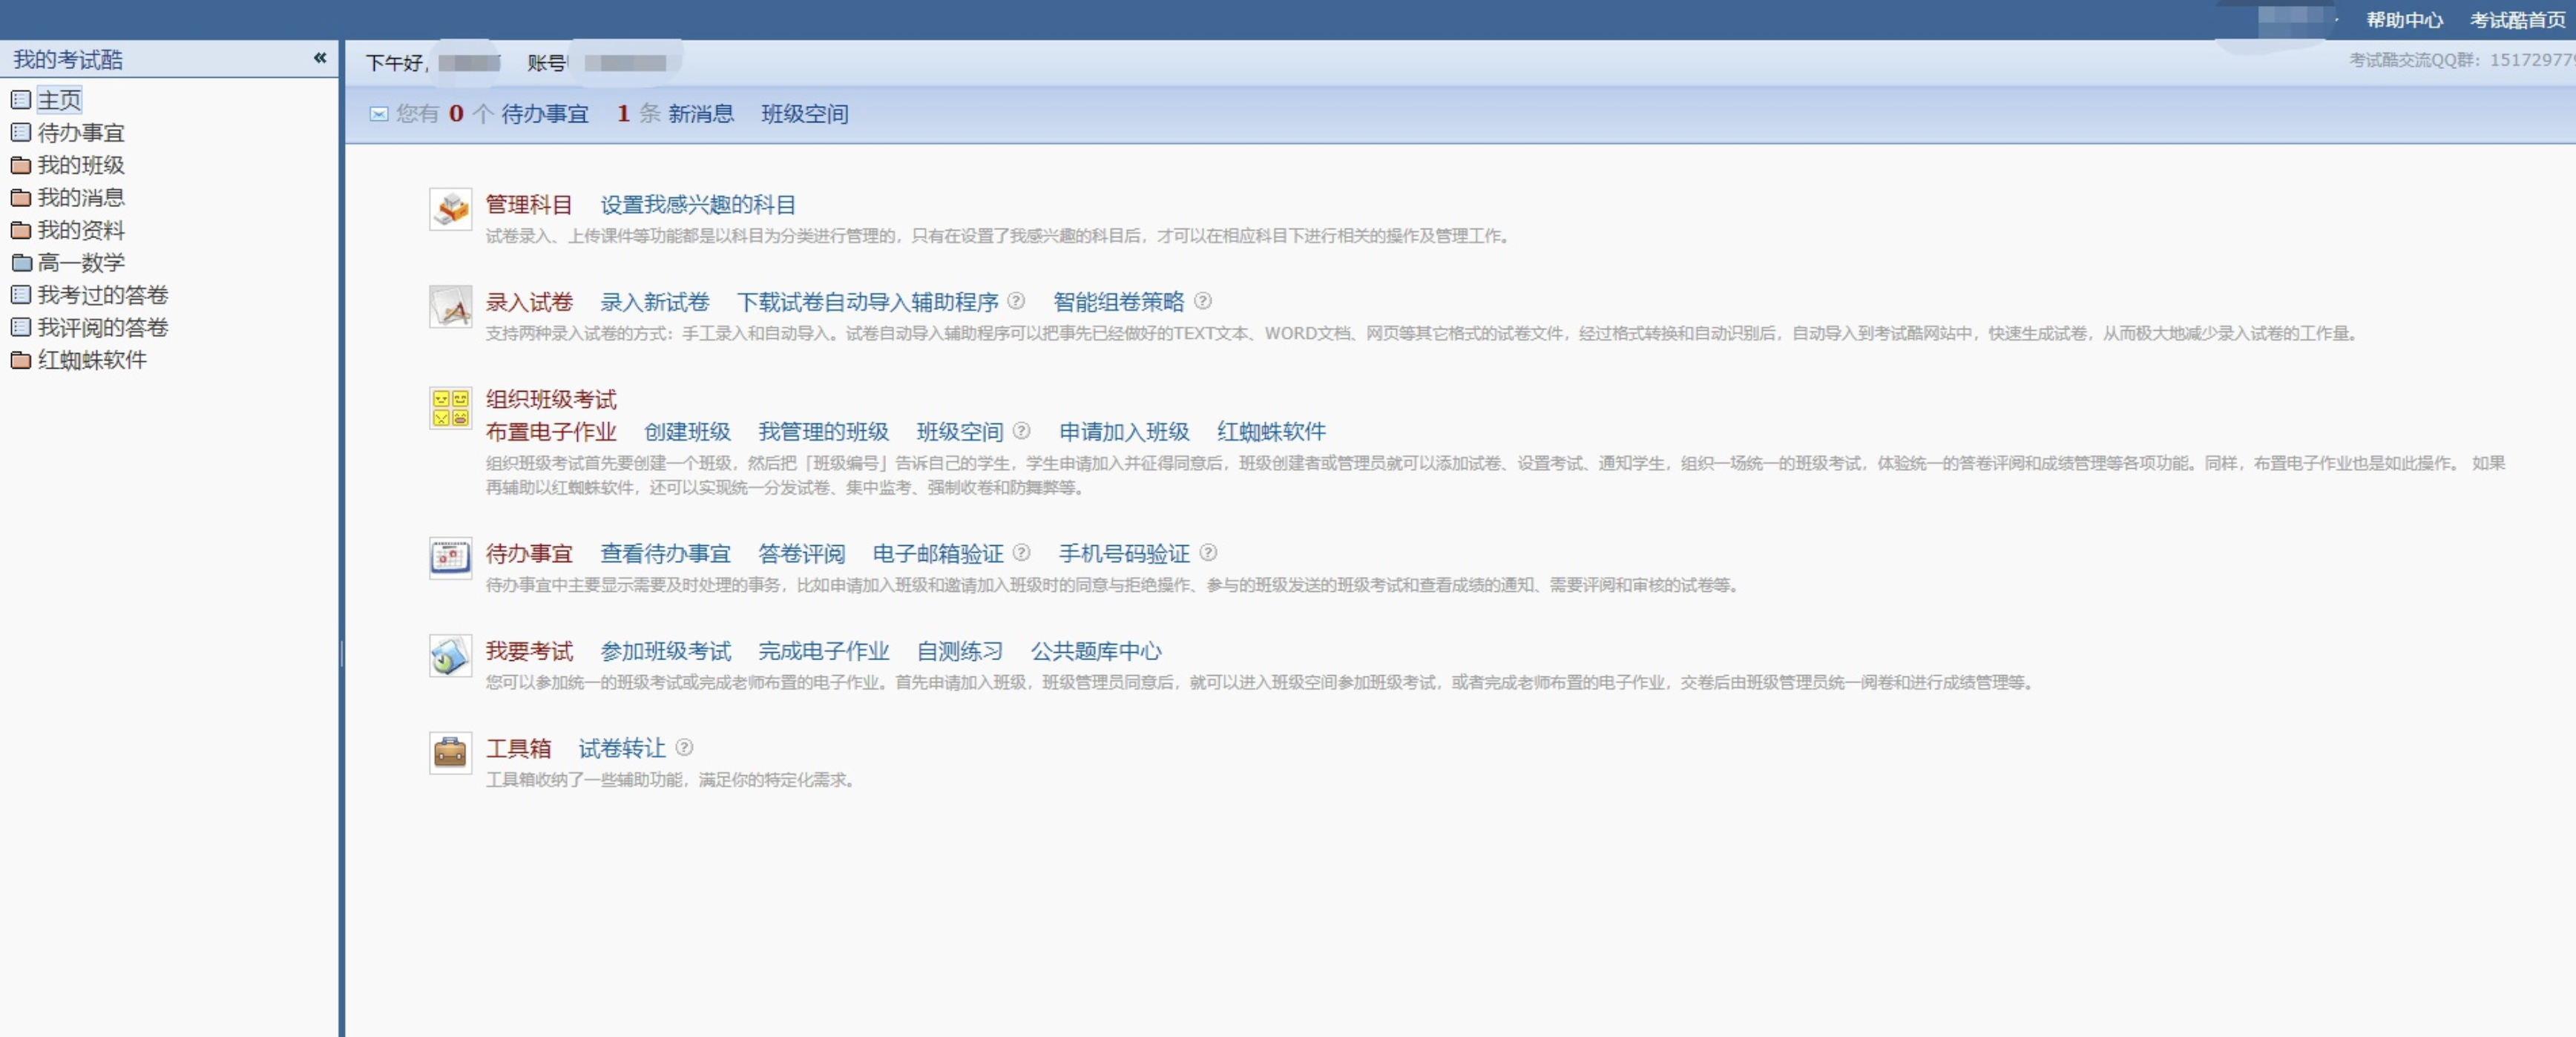Go to 考试酷首页 in top bar

(2518, 20)
